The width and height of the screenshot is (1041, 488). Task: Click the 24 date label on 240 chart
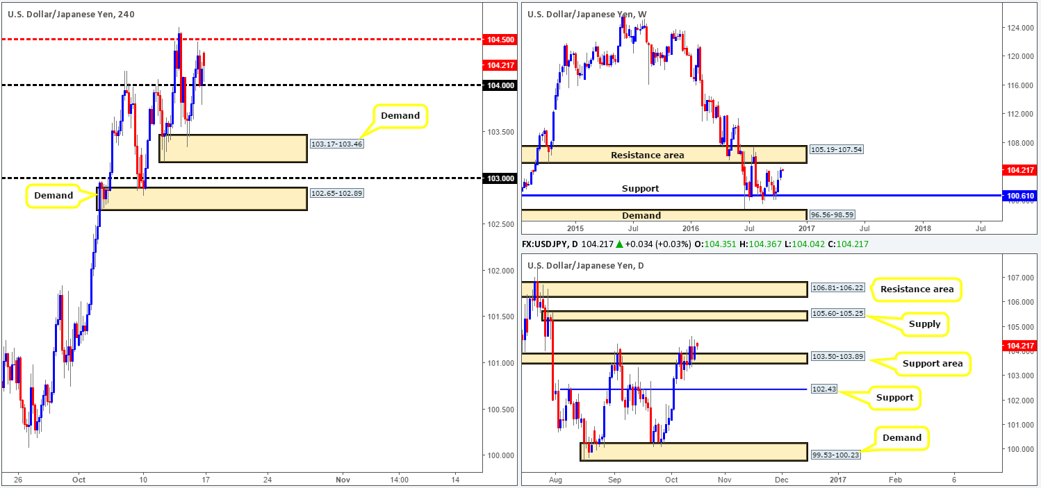pyautogui.click(x=268, y=480)
